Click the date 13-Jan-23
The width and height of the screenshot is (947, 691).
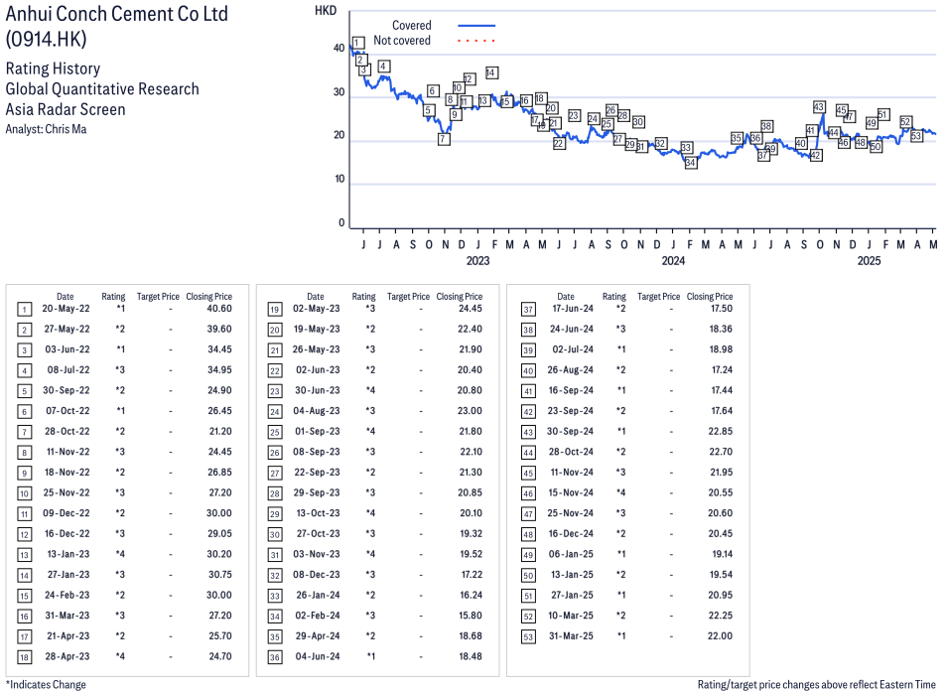tap(68, 555)
